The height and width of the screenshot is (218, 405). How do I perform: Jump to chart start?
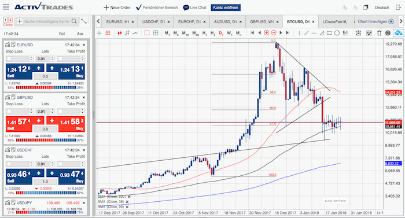coord(252,33)
